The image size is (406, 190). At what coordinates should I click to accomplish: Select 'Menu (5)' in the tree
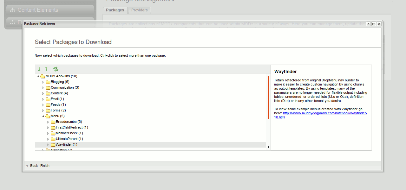coord(58,116)
